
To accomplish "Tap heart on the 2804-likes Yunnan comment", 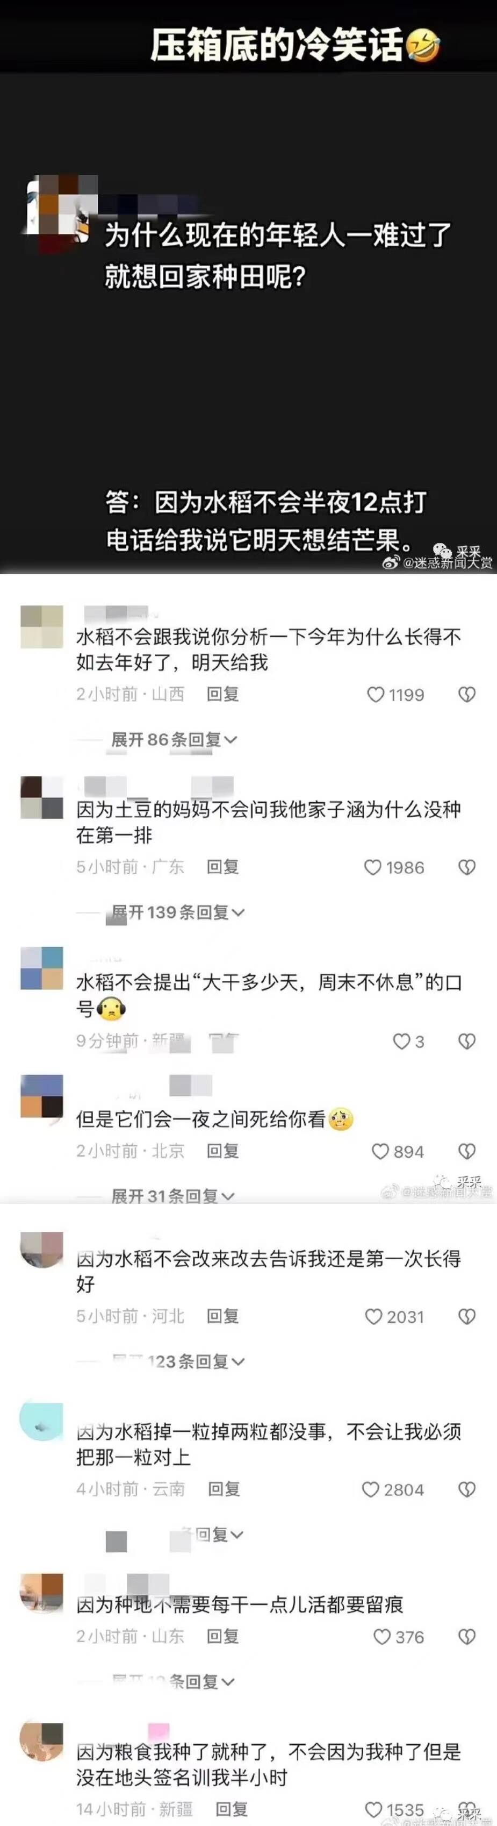I will tap(370, 1489).
